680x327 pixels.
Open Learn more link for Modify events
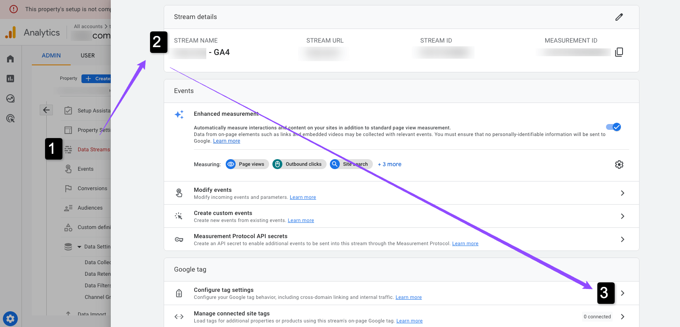click(303, 197)
